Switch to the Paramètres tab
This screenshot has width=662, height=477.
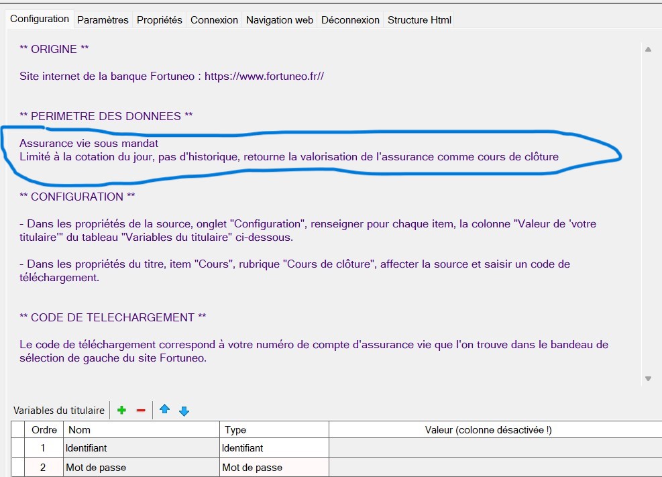103,20
